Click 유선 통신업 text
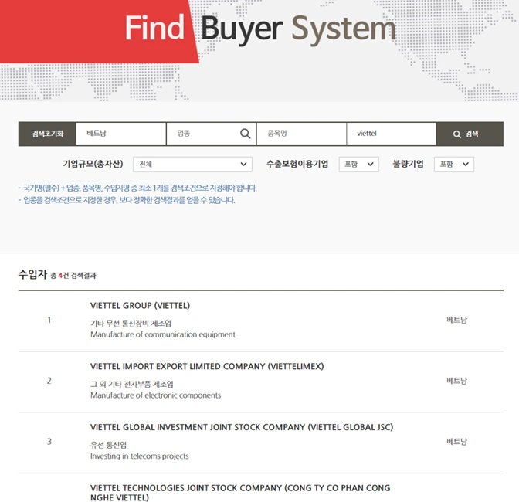 coord(108,445)
